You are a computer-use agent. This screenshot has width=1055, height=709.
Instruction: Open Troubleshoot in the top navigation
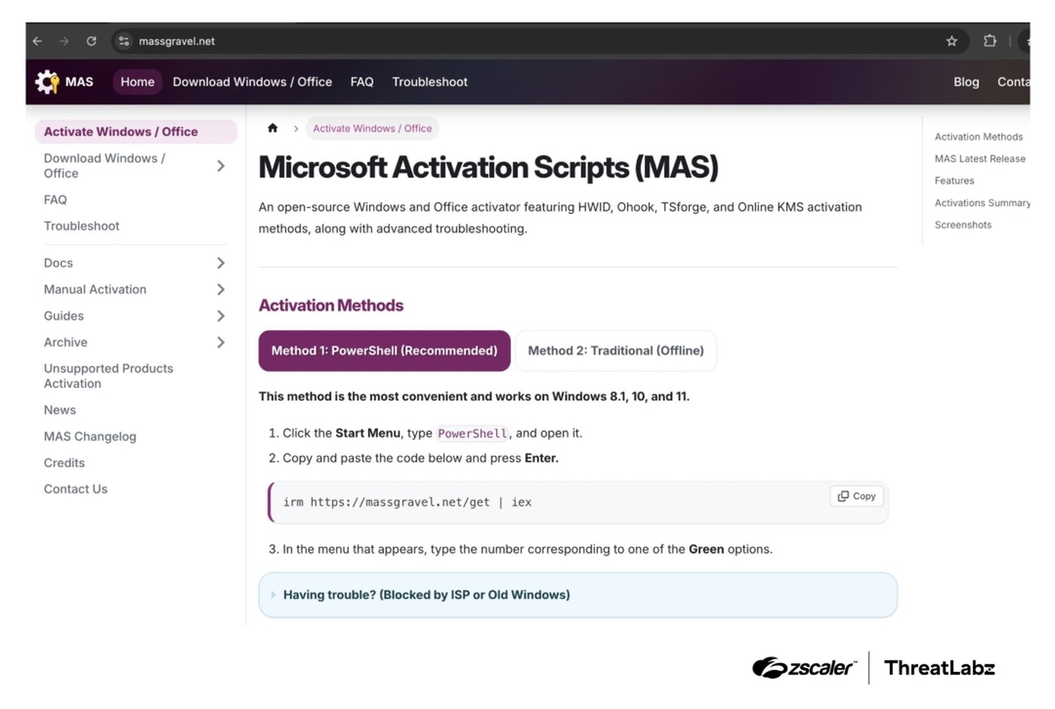tap(430, 81)
